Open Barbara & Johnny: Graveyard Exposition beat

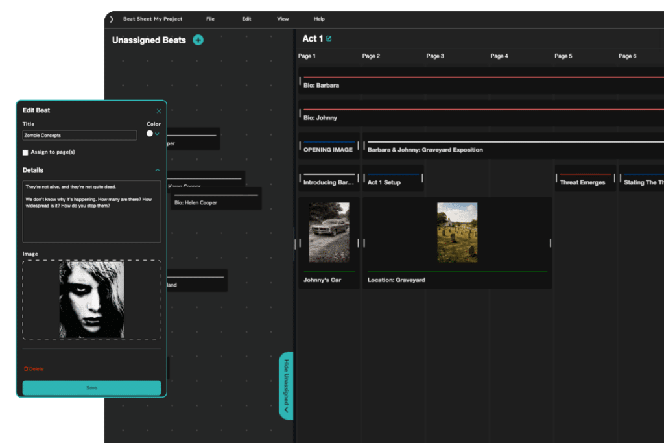[514, 146]
